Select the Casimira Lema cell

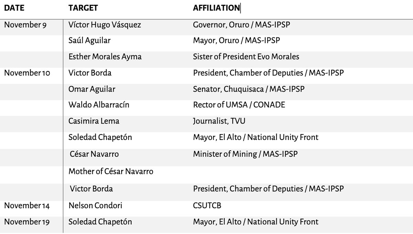click(94, 121)
